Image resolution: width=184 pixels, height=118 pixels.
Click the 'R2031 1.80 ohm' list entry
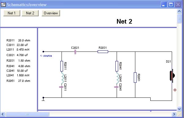[18, 60]
